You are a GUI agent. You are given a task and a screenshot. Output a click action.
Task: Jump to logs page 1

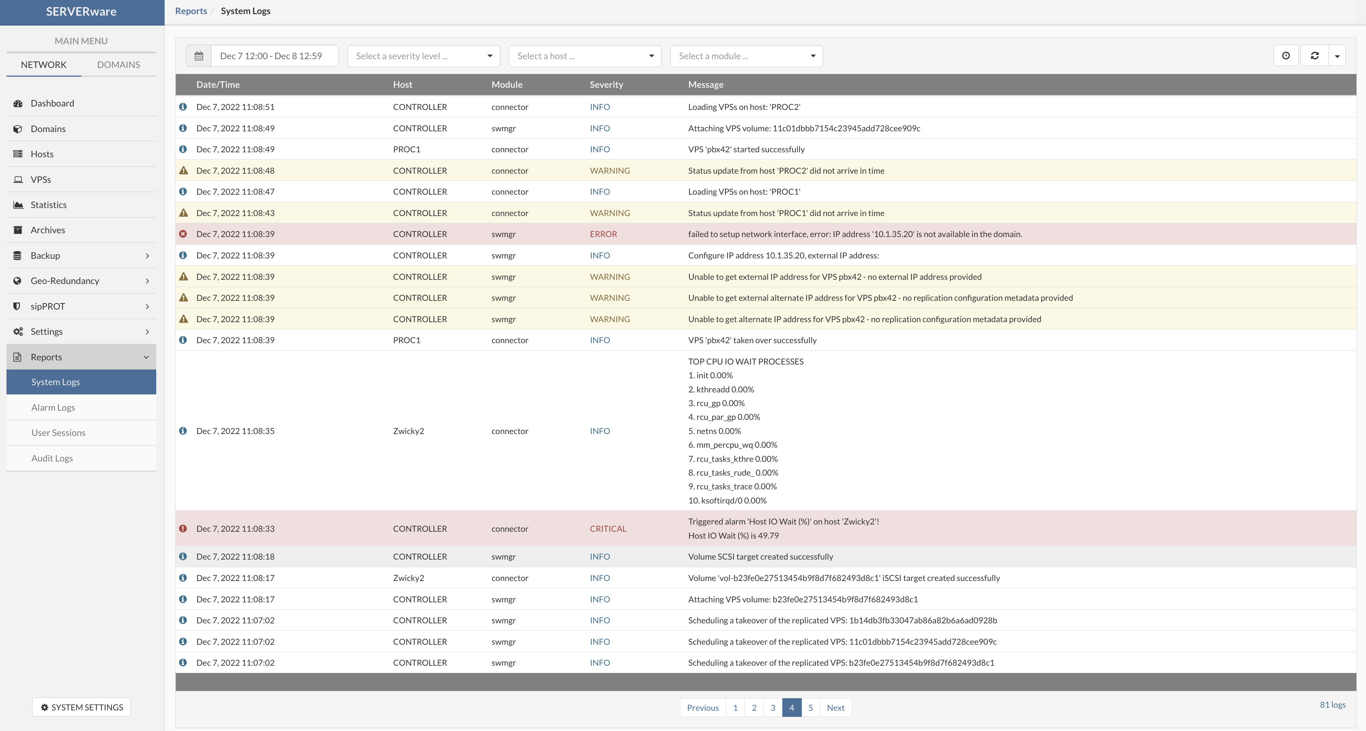click(x=735, y=708)
